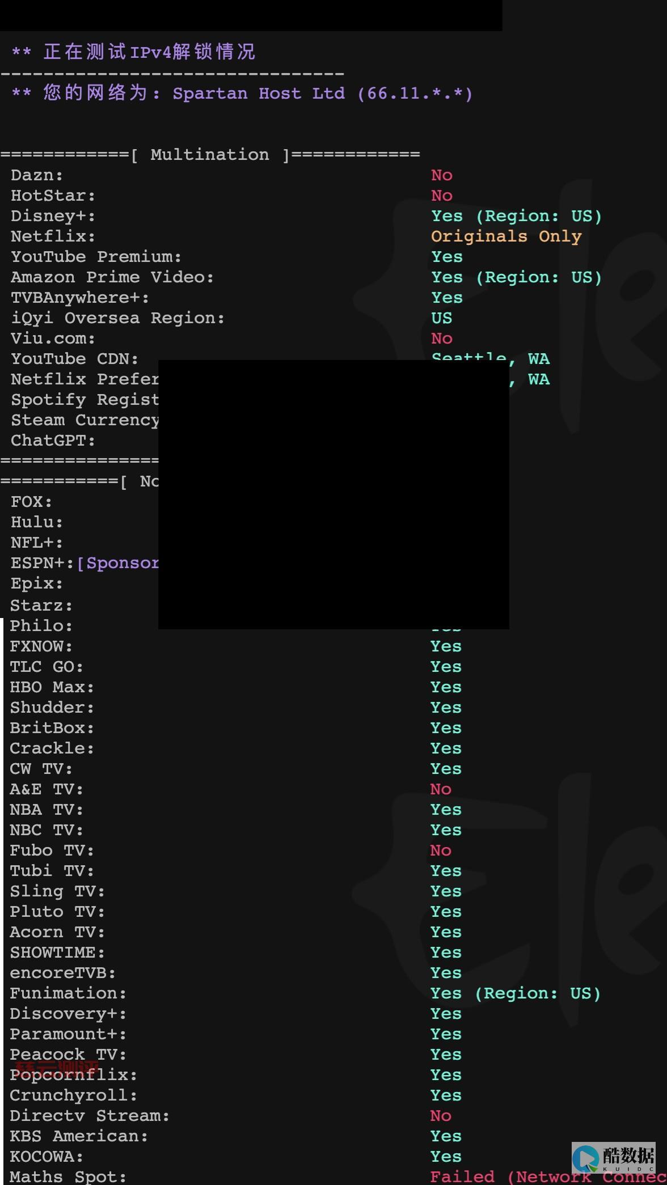Click the 'A&E TV:' label
The width and height of the screenshot is (667, 1185).
click(x=47, y=789)
